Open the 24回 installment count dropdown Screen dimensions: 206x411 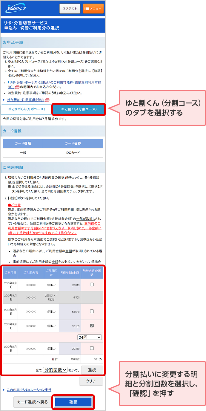[89, 337]
